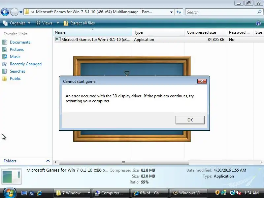Click the grayed-out forward navigation arrow

[14, 12]
